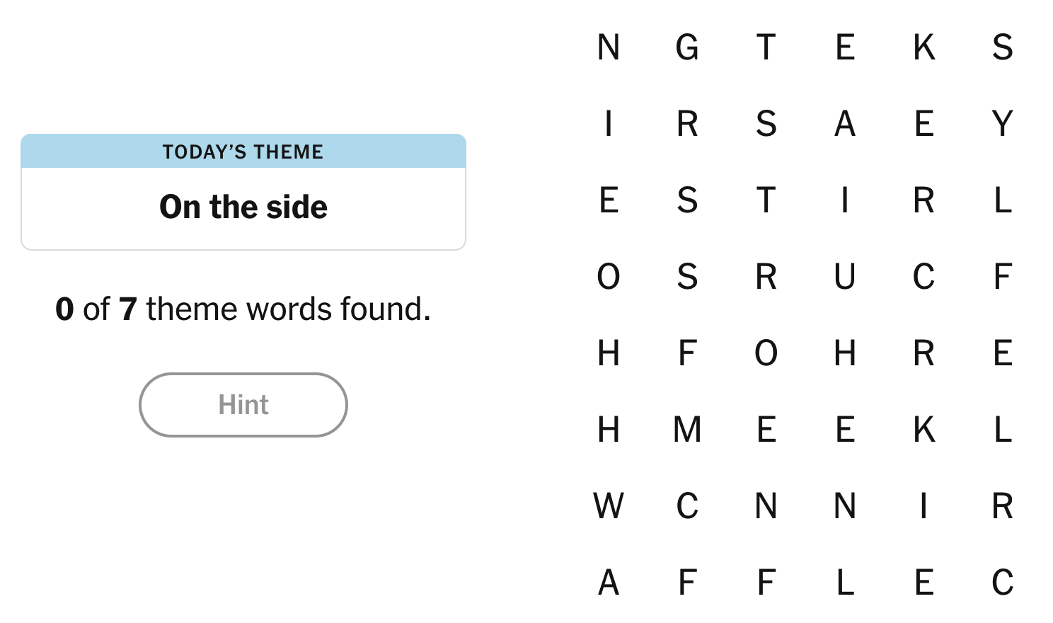This screenshot has width=1053, height=623.
Task: Select the letter G in the grid
Action: click(687, 47)
